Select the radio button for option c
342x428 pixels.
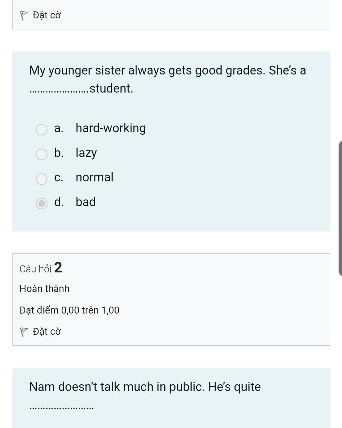tap(41, 179)
